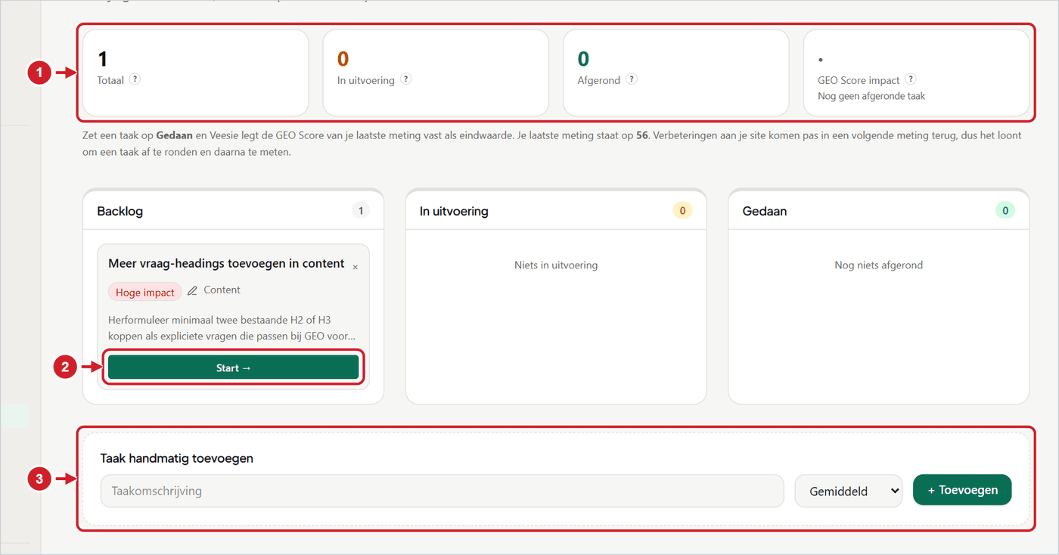Click text Nog geen afgeronde taak
Screen dimensions: 1059x555
(x=871, y=96)
